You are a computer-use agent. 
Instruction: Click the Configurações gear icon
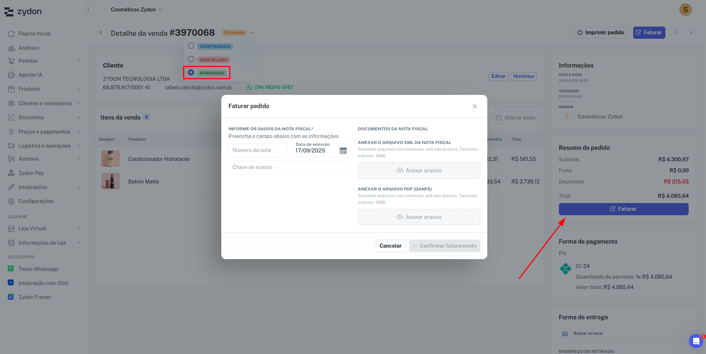11,201
